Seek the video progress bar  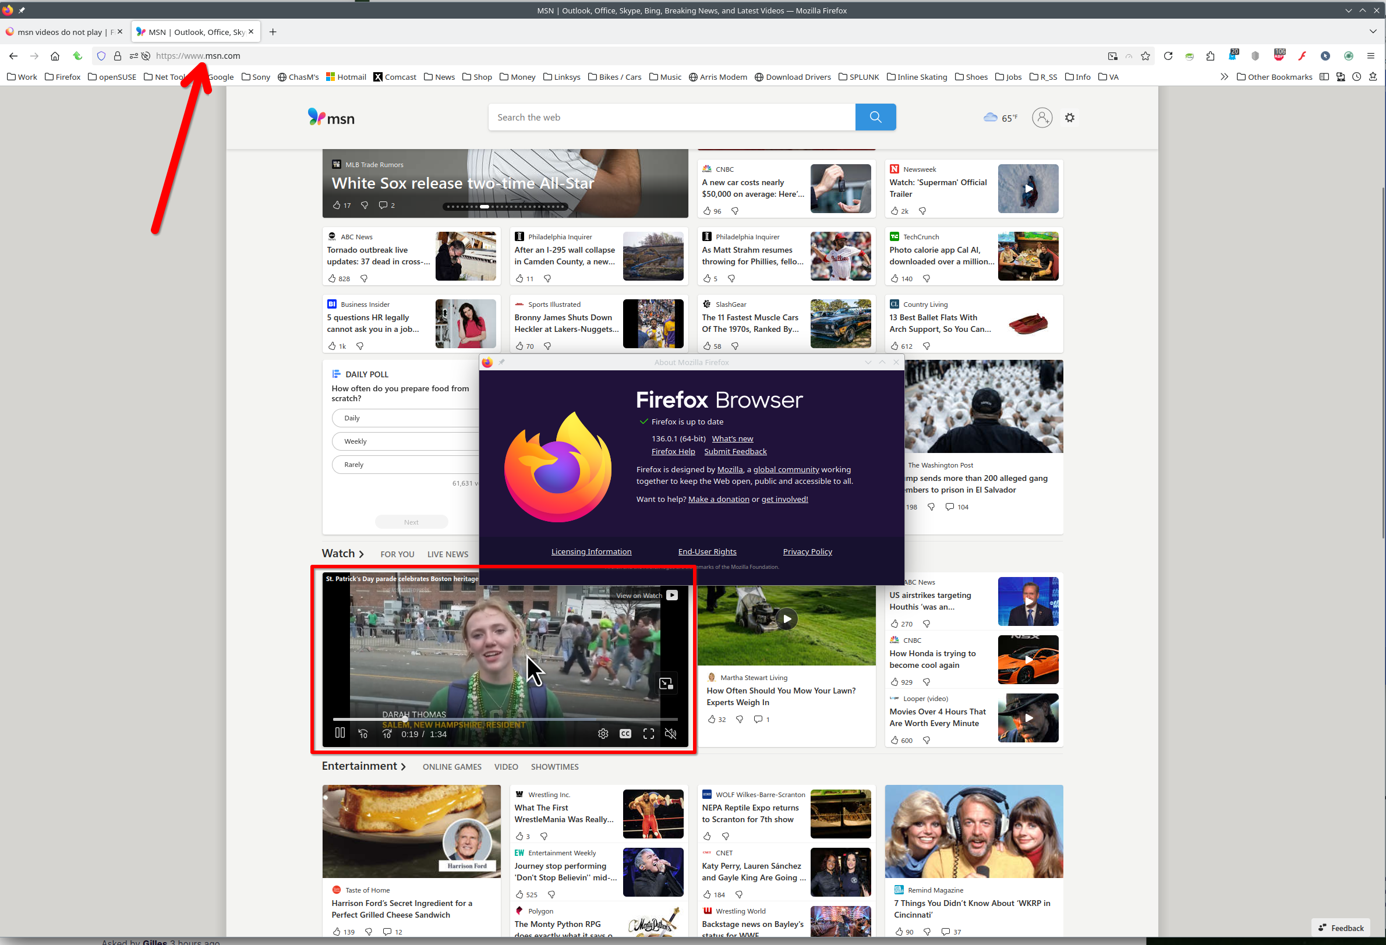(505, 719)
